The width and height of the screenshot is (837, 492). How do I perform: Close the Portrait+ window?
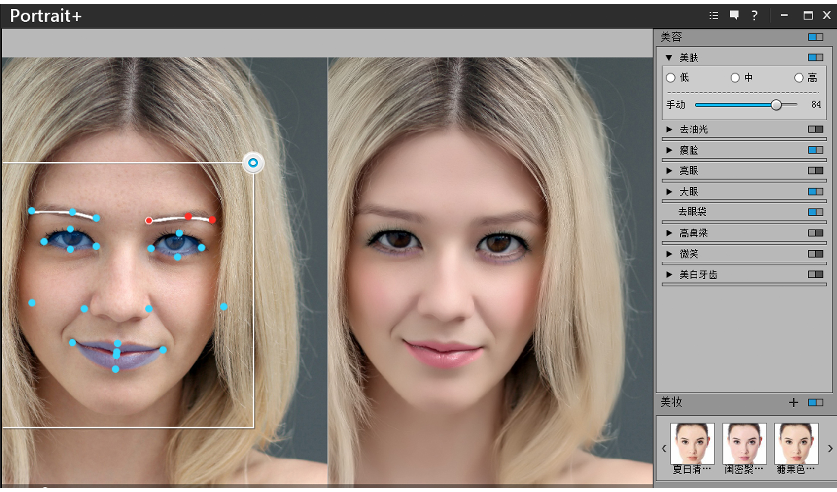827,15
